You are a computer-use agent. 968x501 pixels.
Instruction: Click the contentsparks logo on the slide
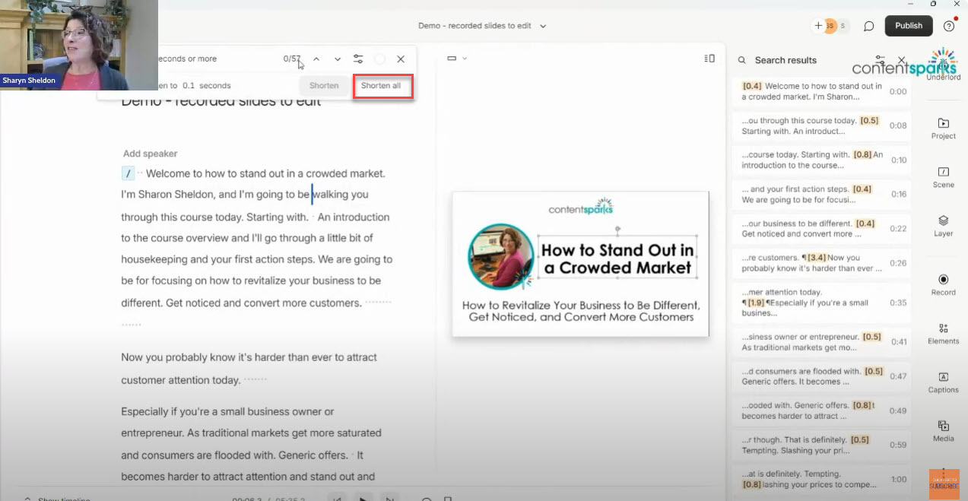pyautogui.click(x=580, y=206)
